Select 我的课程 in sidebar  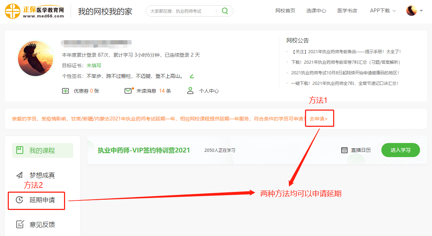tap(42, 150)
